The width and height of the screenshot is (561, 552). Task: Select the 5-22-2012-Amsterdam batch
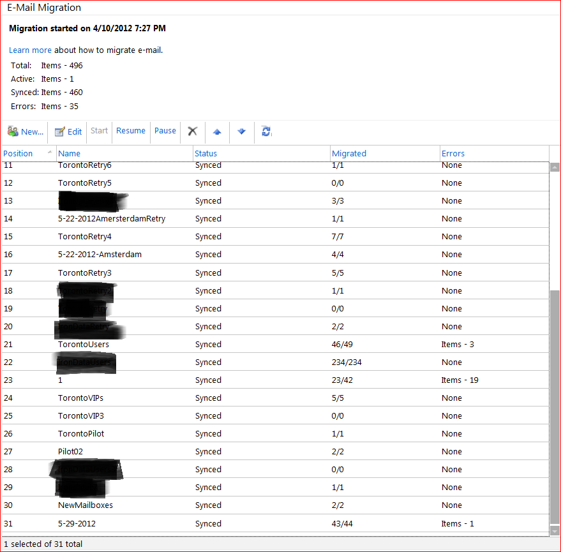coord(100,255)
